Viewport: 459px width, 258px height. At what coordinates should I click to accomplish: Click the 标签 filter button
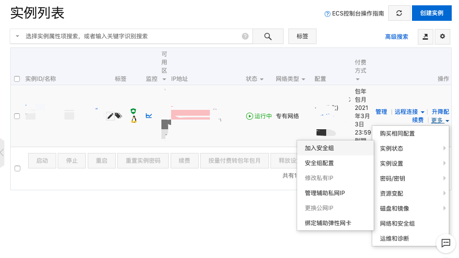click(302, 36)
